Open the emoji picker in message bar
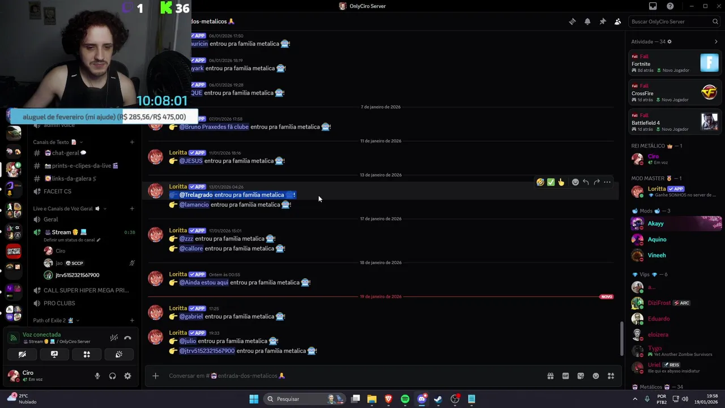The height and width of the screenshot is (408, 725). 596,376
